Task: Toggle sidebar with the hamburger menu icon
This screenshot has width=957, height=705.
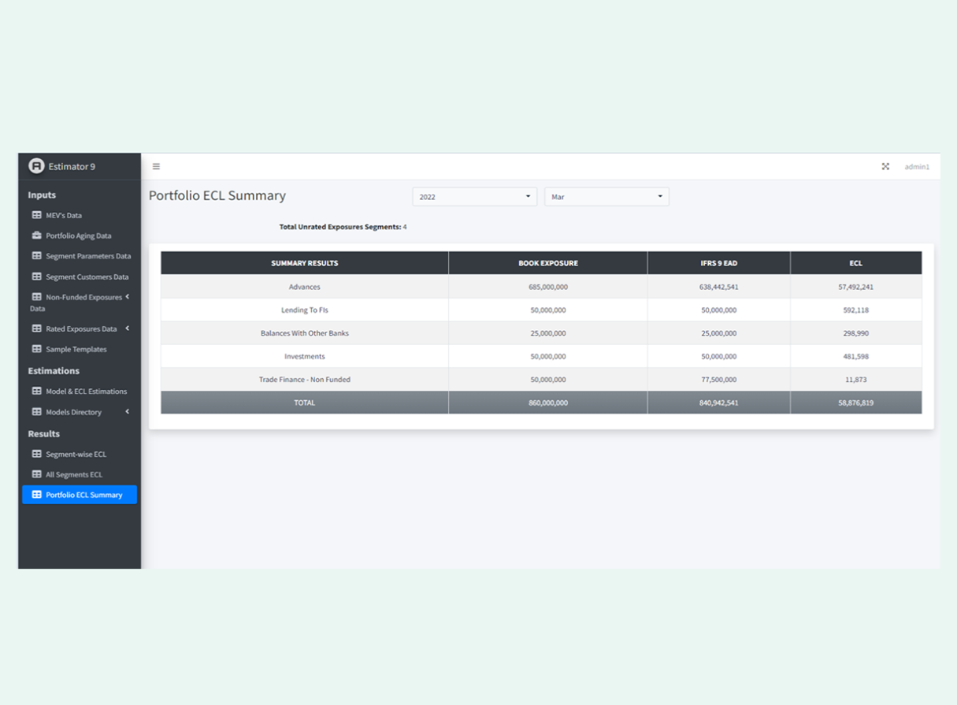Action: point(156,167)
